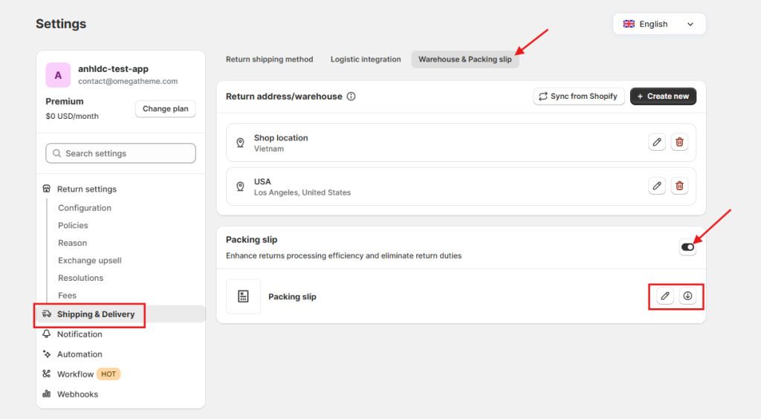Open Workflow settings

click(x=75, y=374)
